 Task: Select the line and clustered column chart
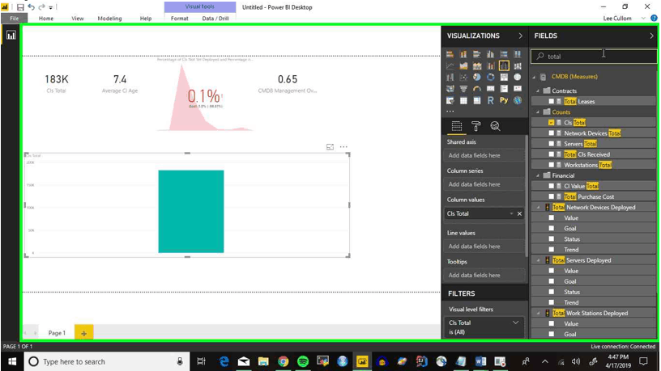[x=504, y=66]
